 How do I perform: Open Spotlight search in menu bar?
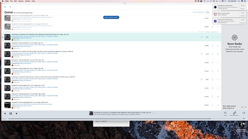tap(239, 1)
